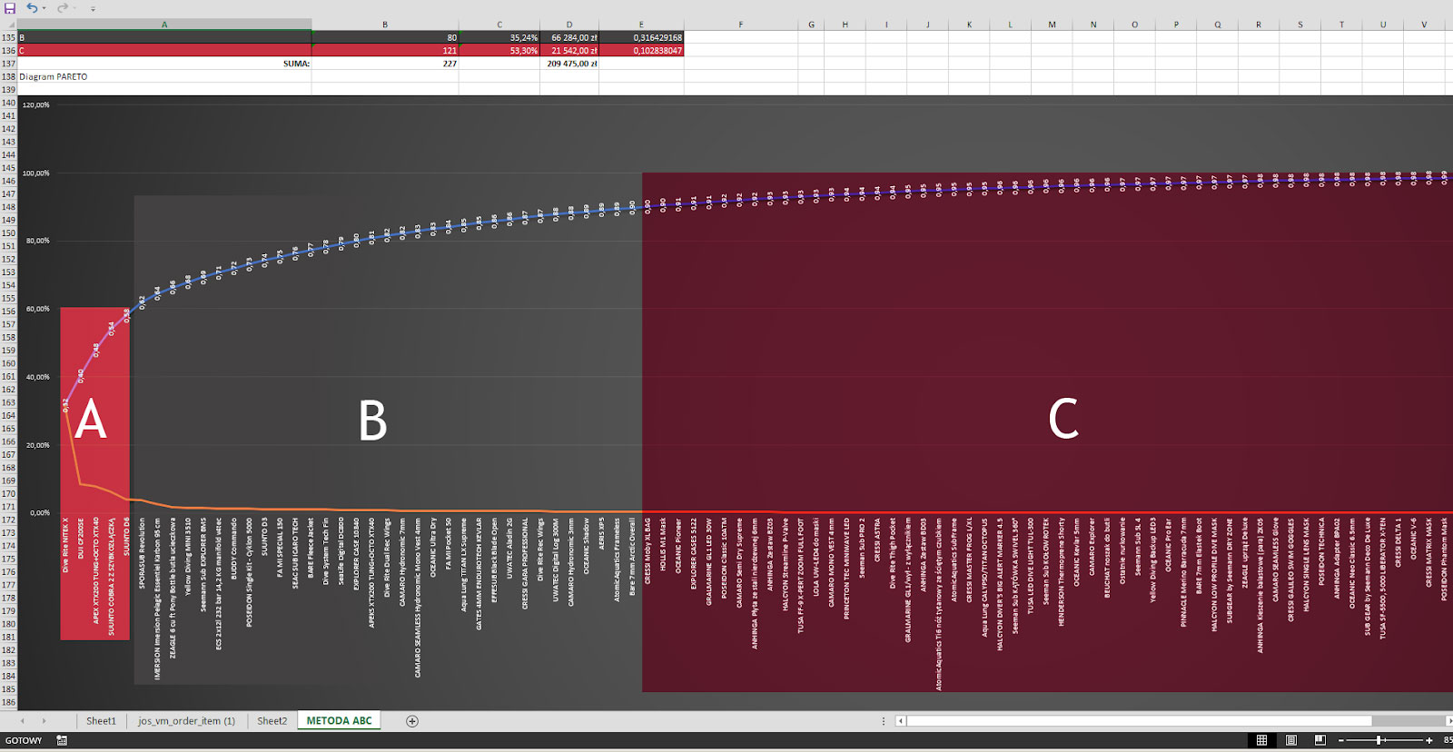Switch to jos_vm_order_item (1) sheet tab
This screenshot has height=752, width=1453.
coord(186,721)
